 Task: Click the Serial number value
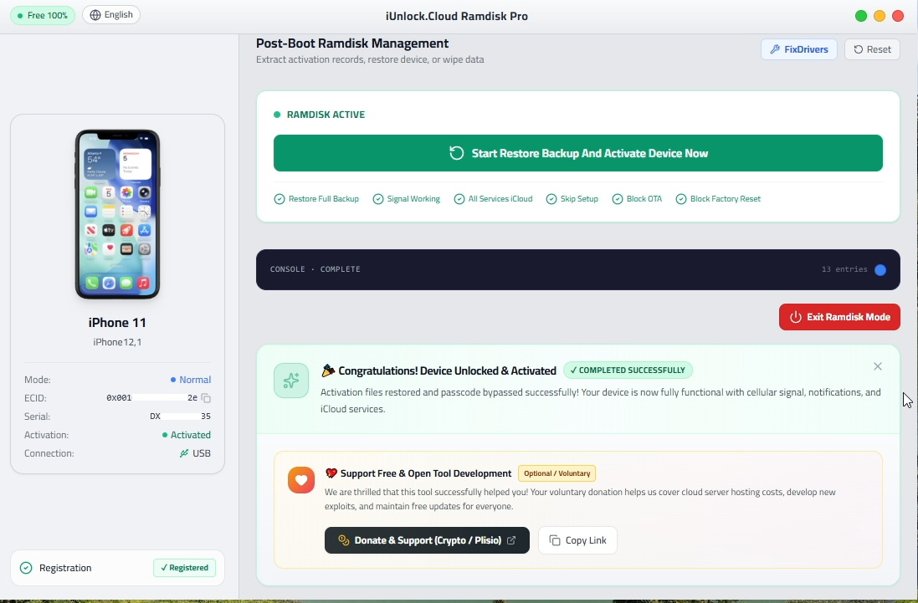[x=180, y=416]
